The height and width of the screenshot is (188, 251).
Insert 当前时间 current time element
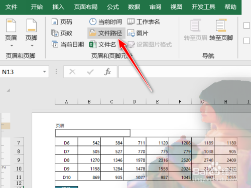click(x=105, y=22)
